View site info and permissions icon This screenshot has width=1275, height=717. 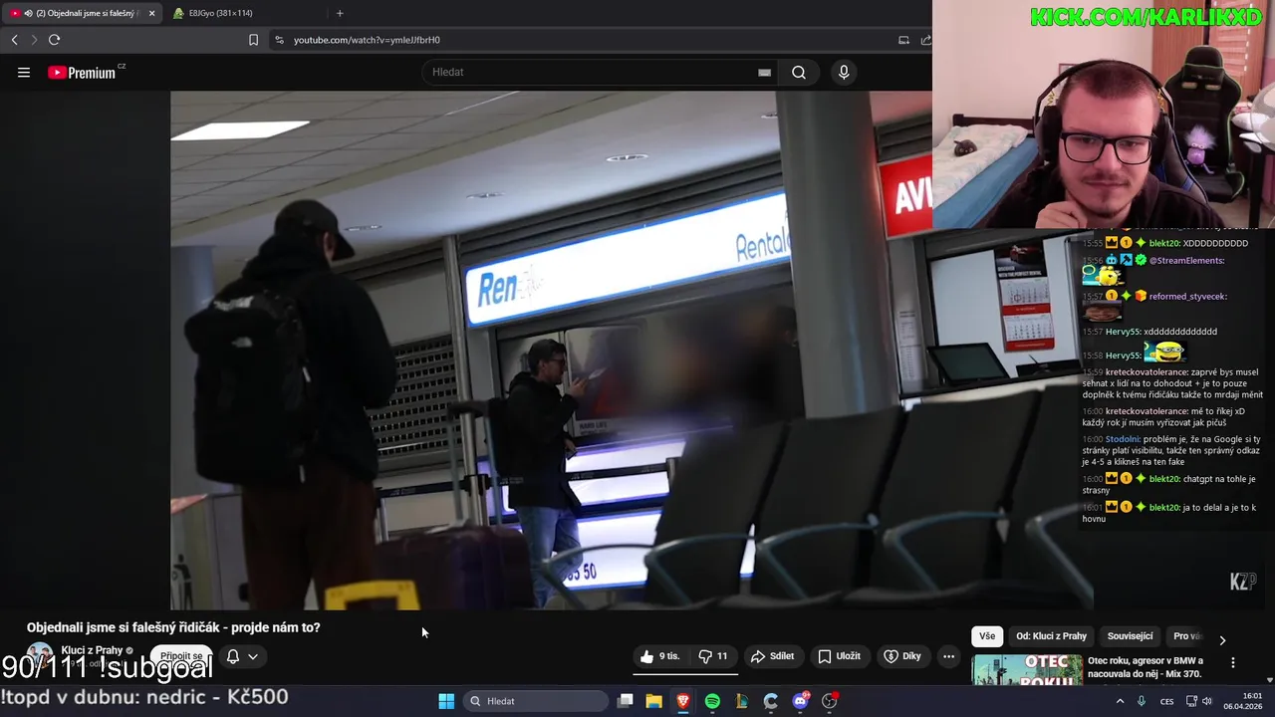(x=279, y=40)
